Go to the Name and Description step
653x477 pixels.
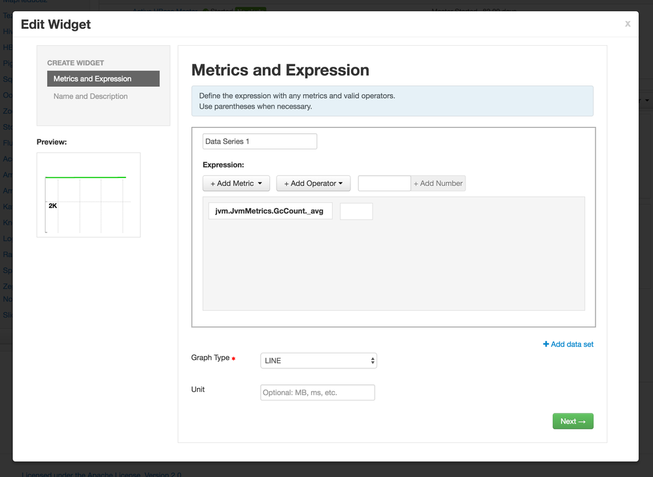point(91,96)
